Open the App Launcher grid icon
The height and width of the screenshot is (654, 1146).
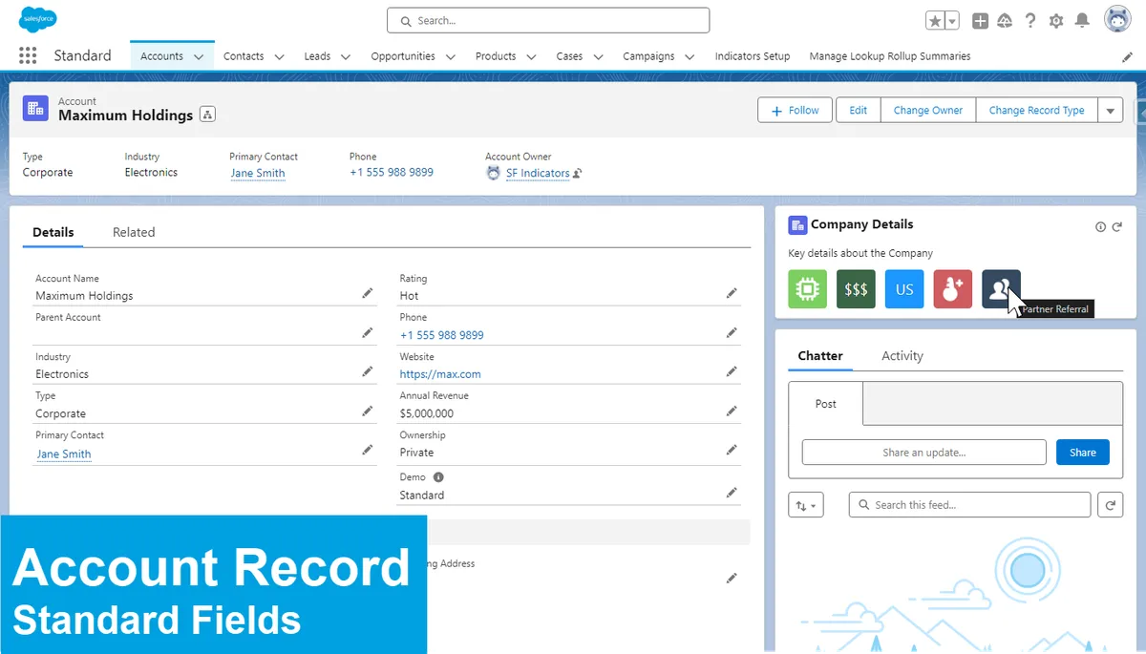pos(28,56)
